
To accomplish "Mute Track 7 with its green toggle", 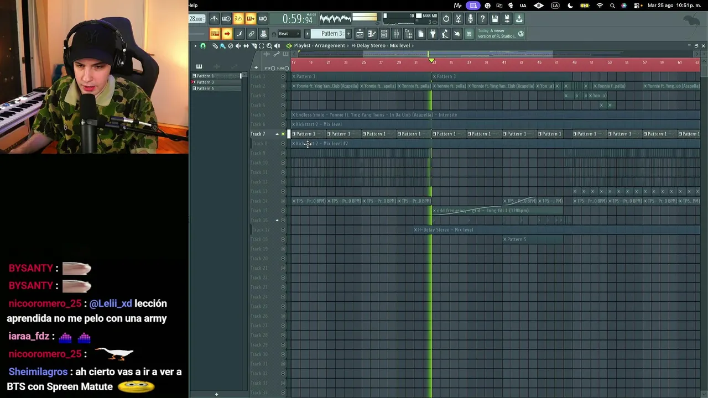I will pos(283,134).
